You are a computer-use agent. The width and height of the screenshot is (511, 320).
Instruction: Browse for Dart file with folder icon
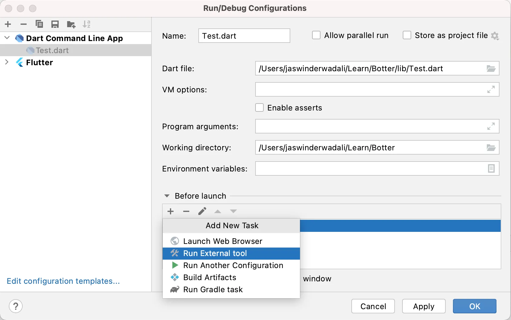pos(491,69)
